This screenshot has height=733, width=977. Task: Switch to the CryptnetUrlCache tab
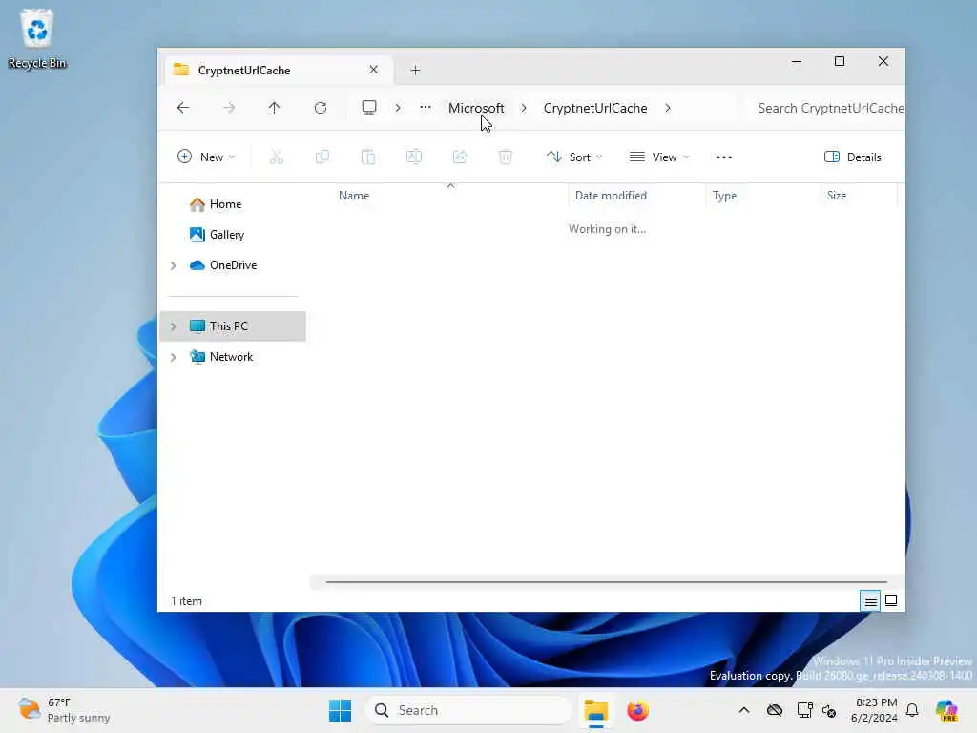pos(279,70)
